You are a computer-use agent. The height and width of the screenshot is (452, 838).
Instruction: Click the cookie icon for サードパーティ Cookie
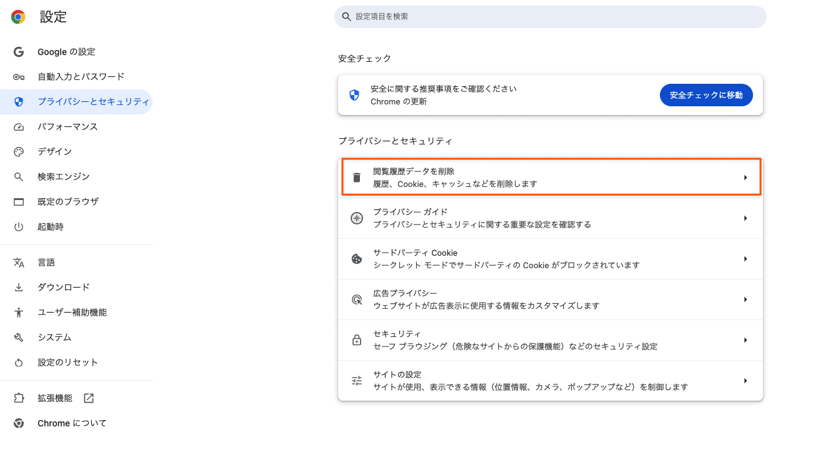pos(357,258)
